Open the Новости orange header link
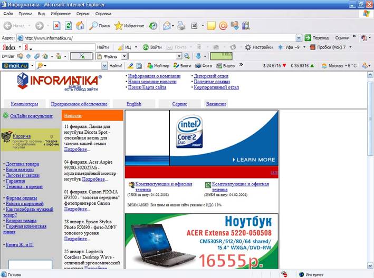 click(x=73, y=115)
